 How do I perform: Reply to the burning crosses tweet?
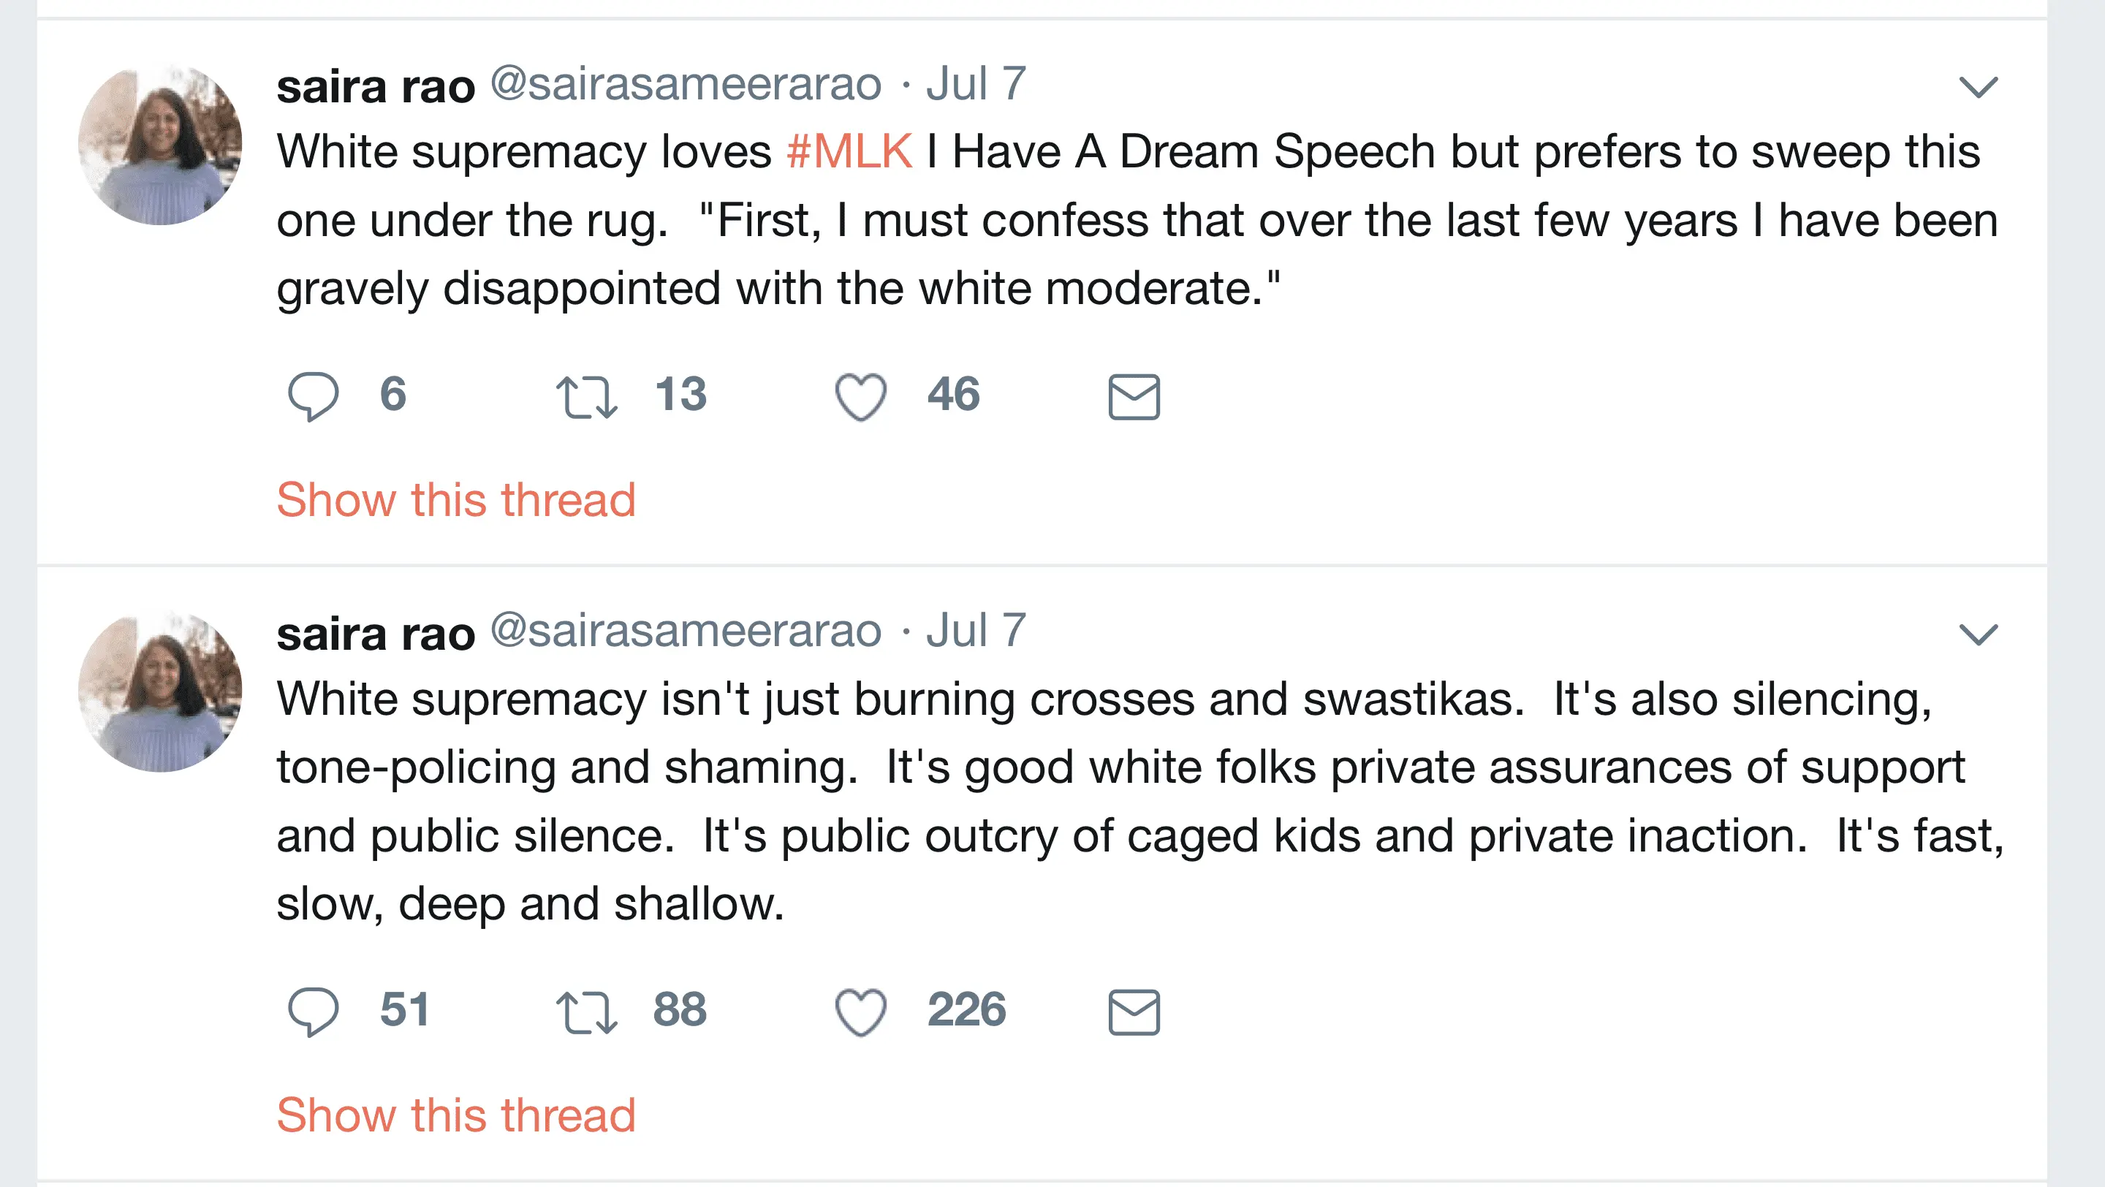click(313, 1012)
